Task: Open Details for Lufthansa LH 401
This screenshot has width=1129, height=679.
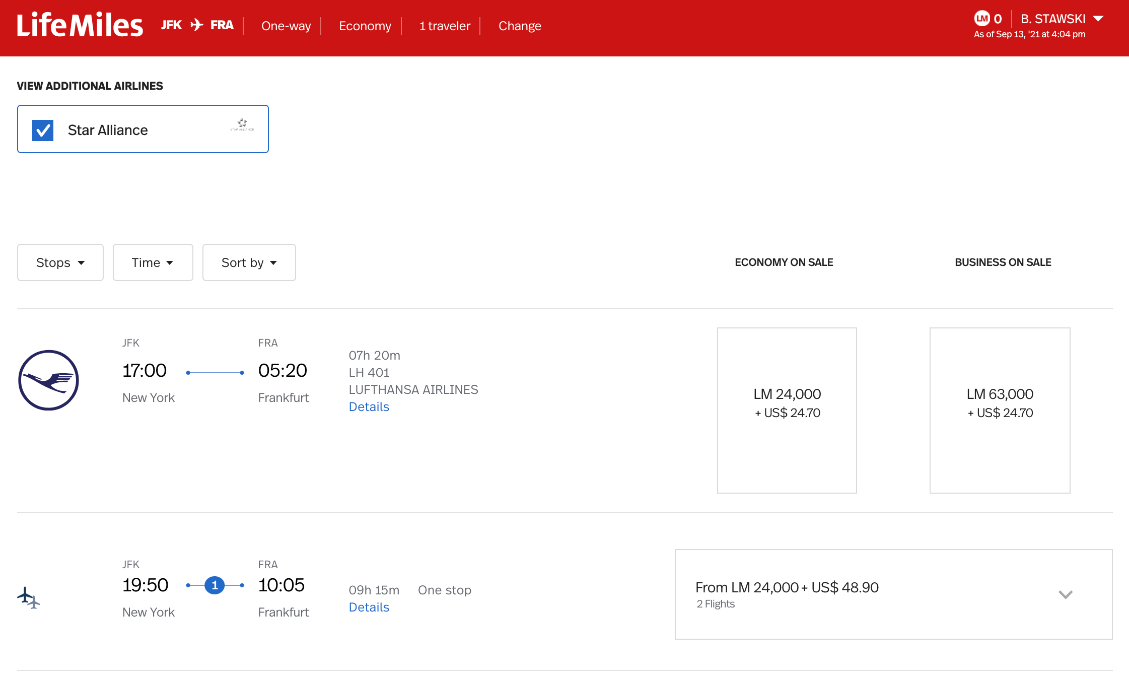Action: (x=369, y=406)
